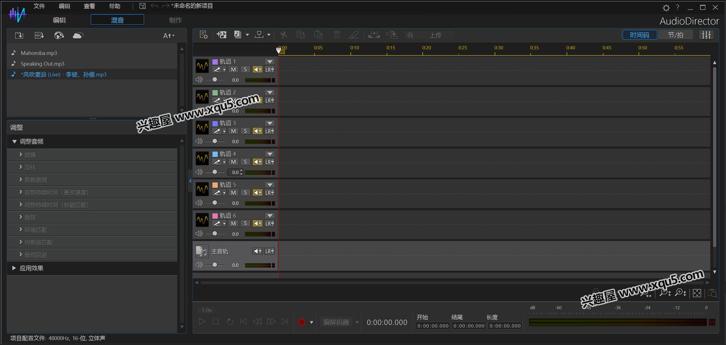Viewport: 726px width, 345px height.
Task: Click the fit-to-view zoom icon
Action: pos(697,293)
